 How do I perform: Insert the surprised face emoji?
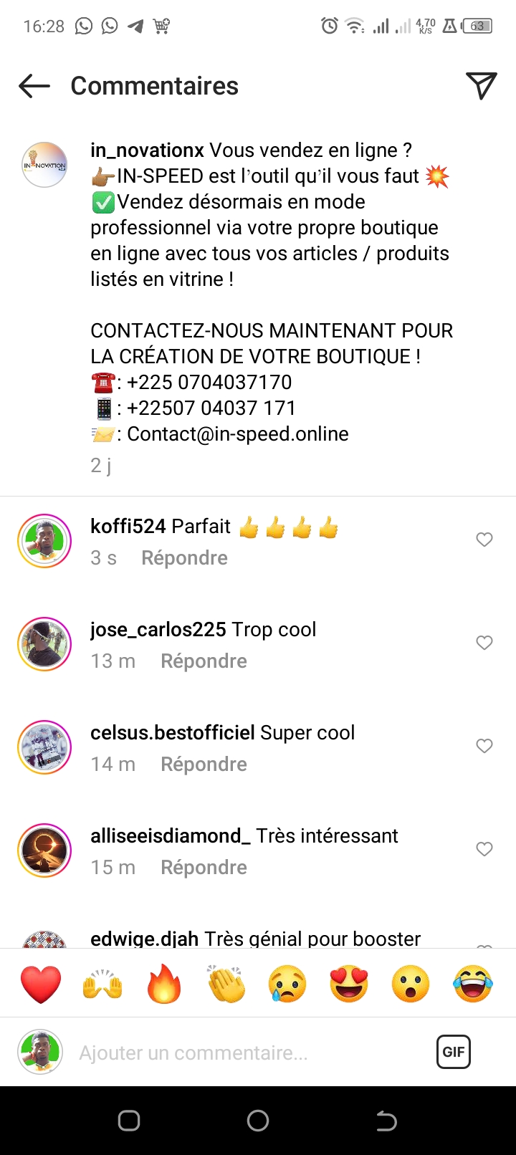click(411, 984)
